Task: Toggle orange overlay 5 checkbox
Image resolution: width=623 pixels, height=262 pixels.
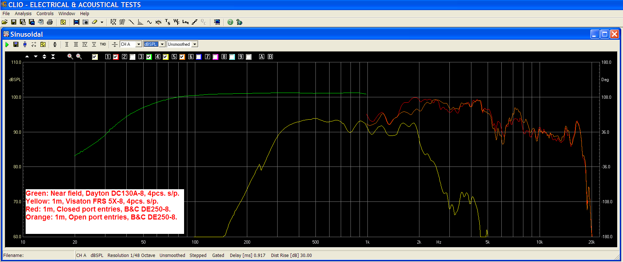Action: (182, 57)
